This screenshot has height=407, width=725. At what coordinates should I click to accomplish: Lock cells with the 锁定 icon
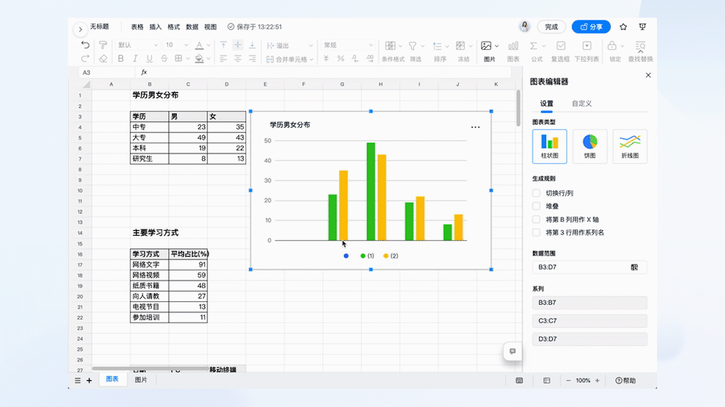coord(613,45)
